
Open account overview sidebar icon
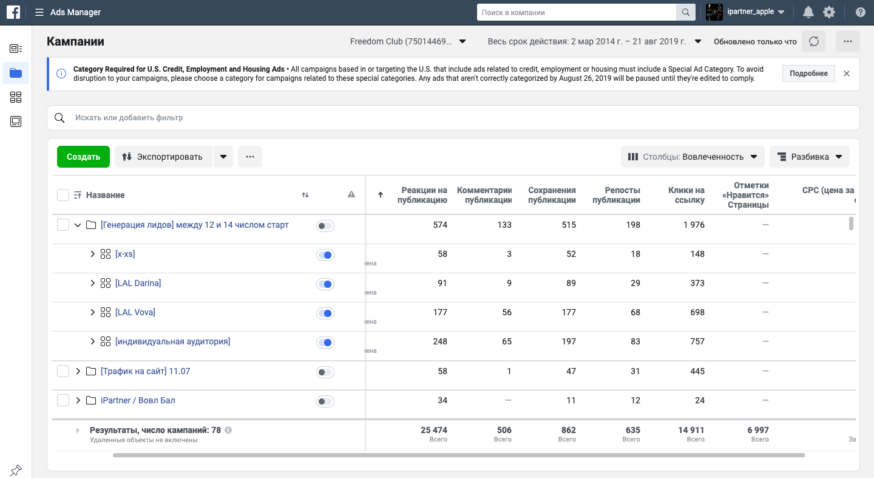pyautogui.click(x=16, y=49)
